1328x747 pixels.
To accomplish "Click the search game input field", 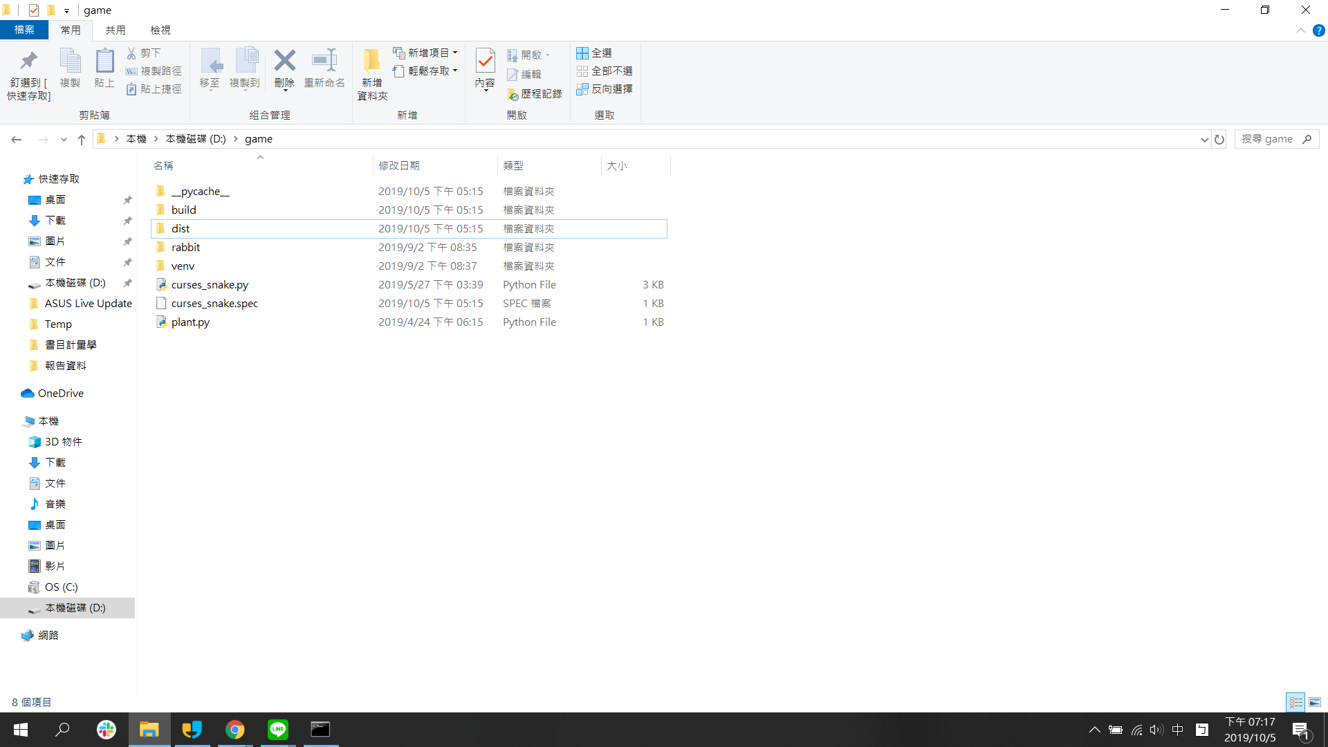I will click(1268, 139).
